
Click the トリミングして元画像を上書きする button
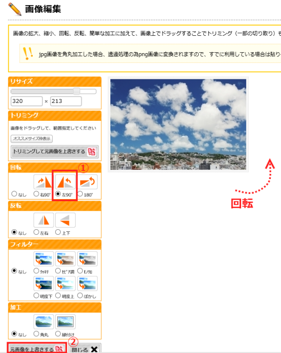[55, 151]
